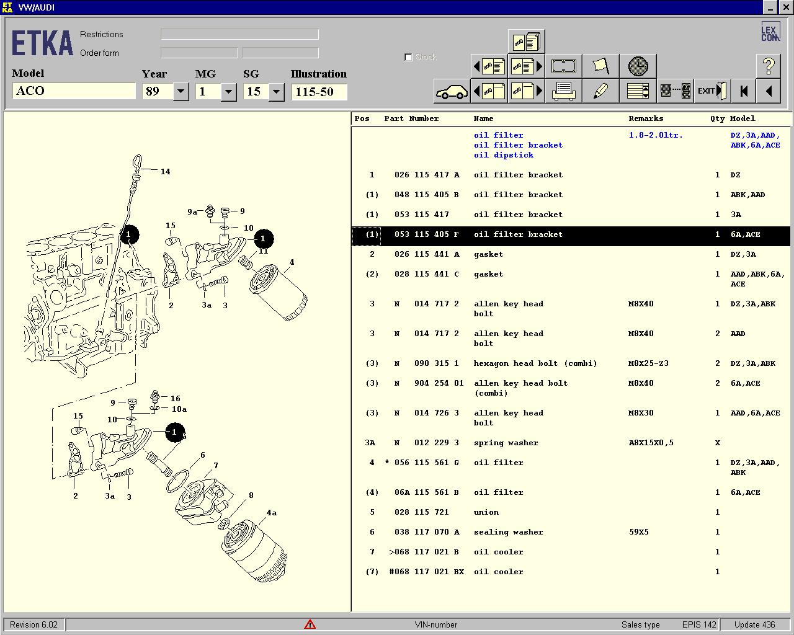Click the list with scroll arrows icon
The height and width of the screenshot is (635, 794).
(638, 92)
